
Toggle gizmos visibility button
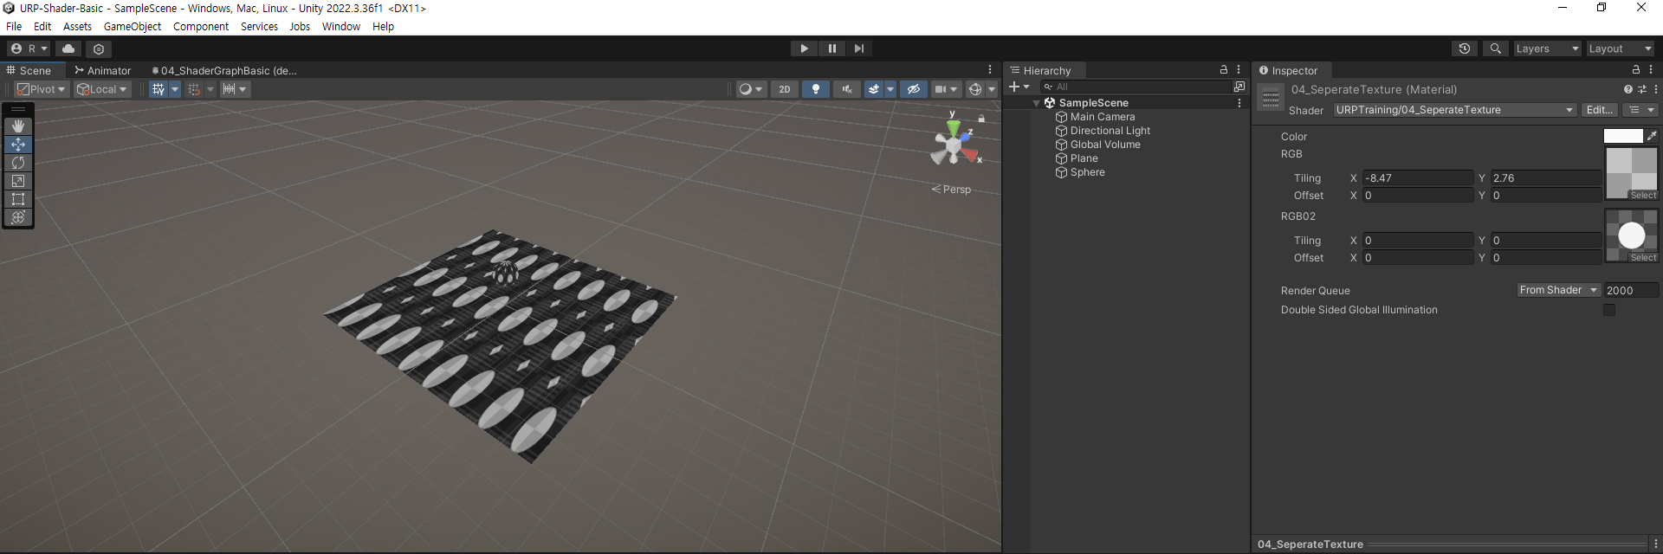coord(975,89)
